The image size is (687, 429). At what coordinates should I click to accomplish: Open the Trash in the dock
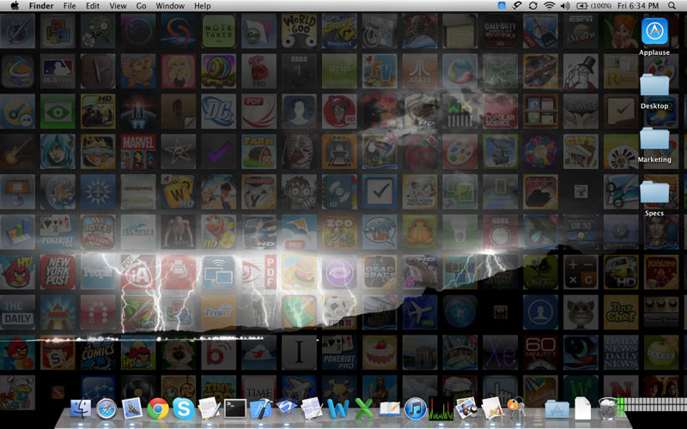pos(608,409)
